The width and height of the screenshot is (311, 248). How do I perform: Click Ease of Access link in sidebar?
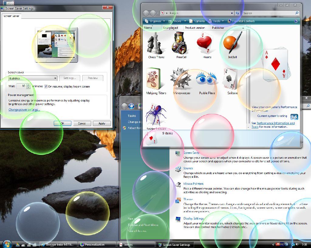137,231
